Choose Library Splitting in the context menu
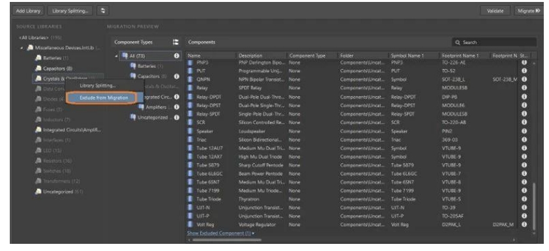The image size is (549, 251). [x=98, y=85]
